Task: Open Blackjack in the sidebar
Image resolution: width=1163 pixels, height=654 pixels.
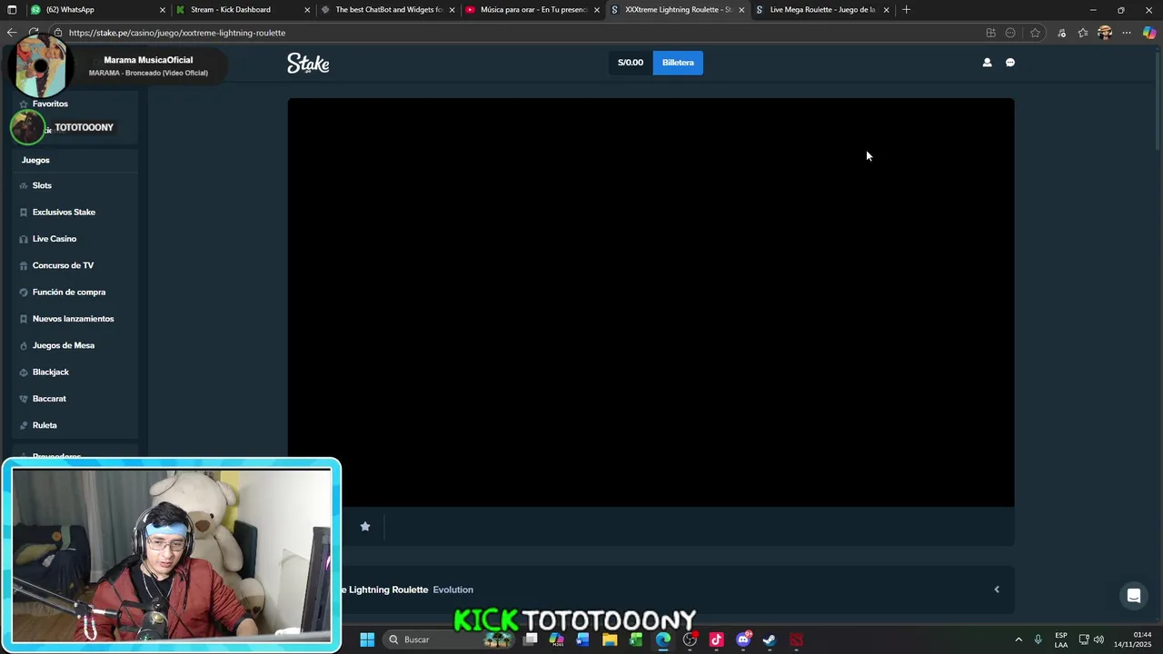Action: point(75,372)
